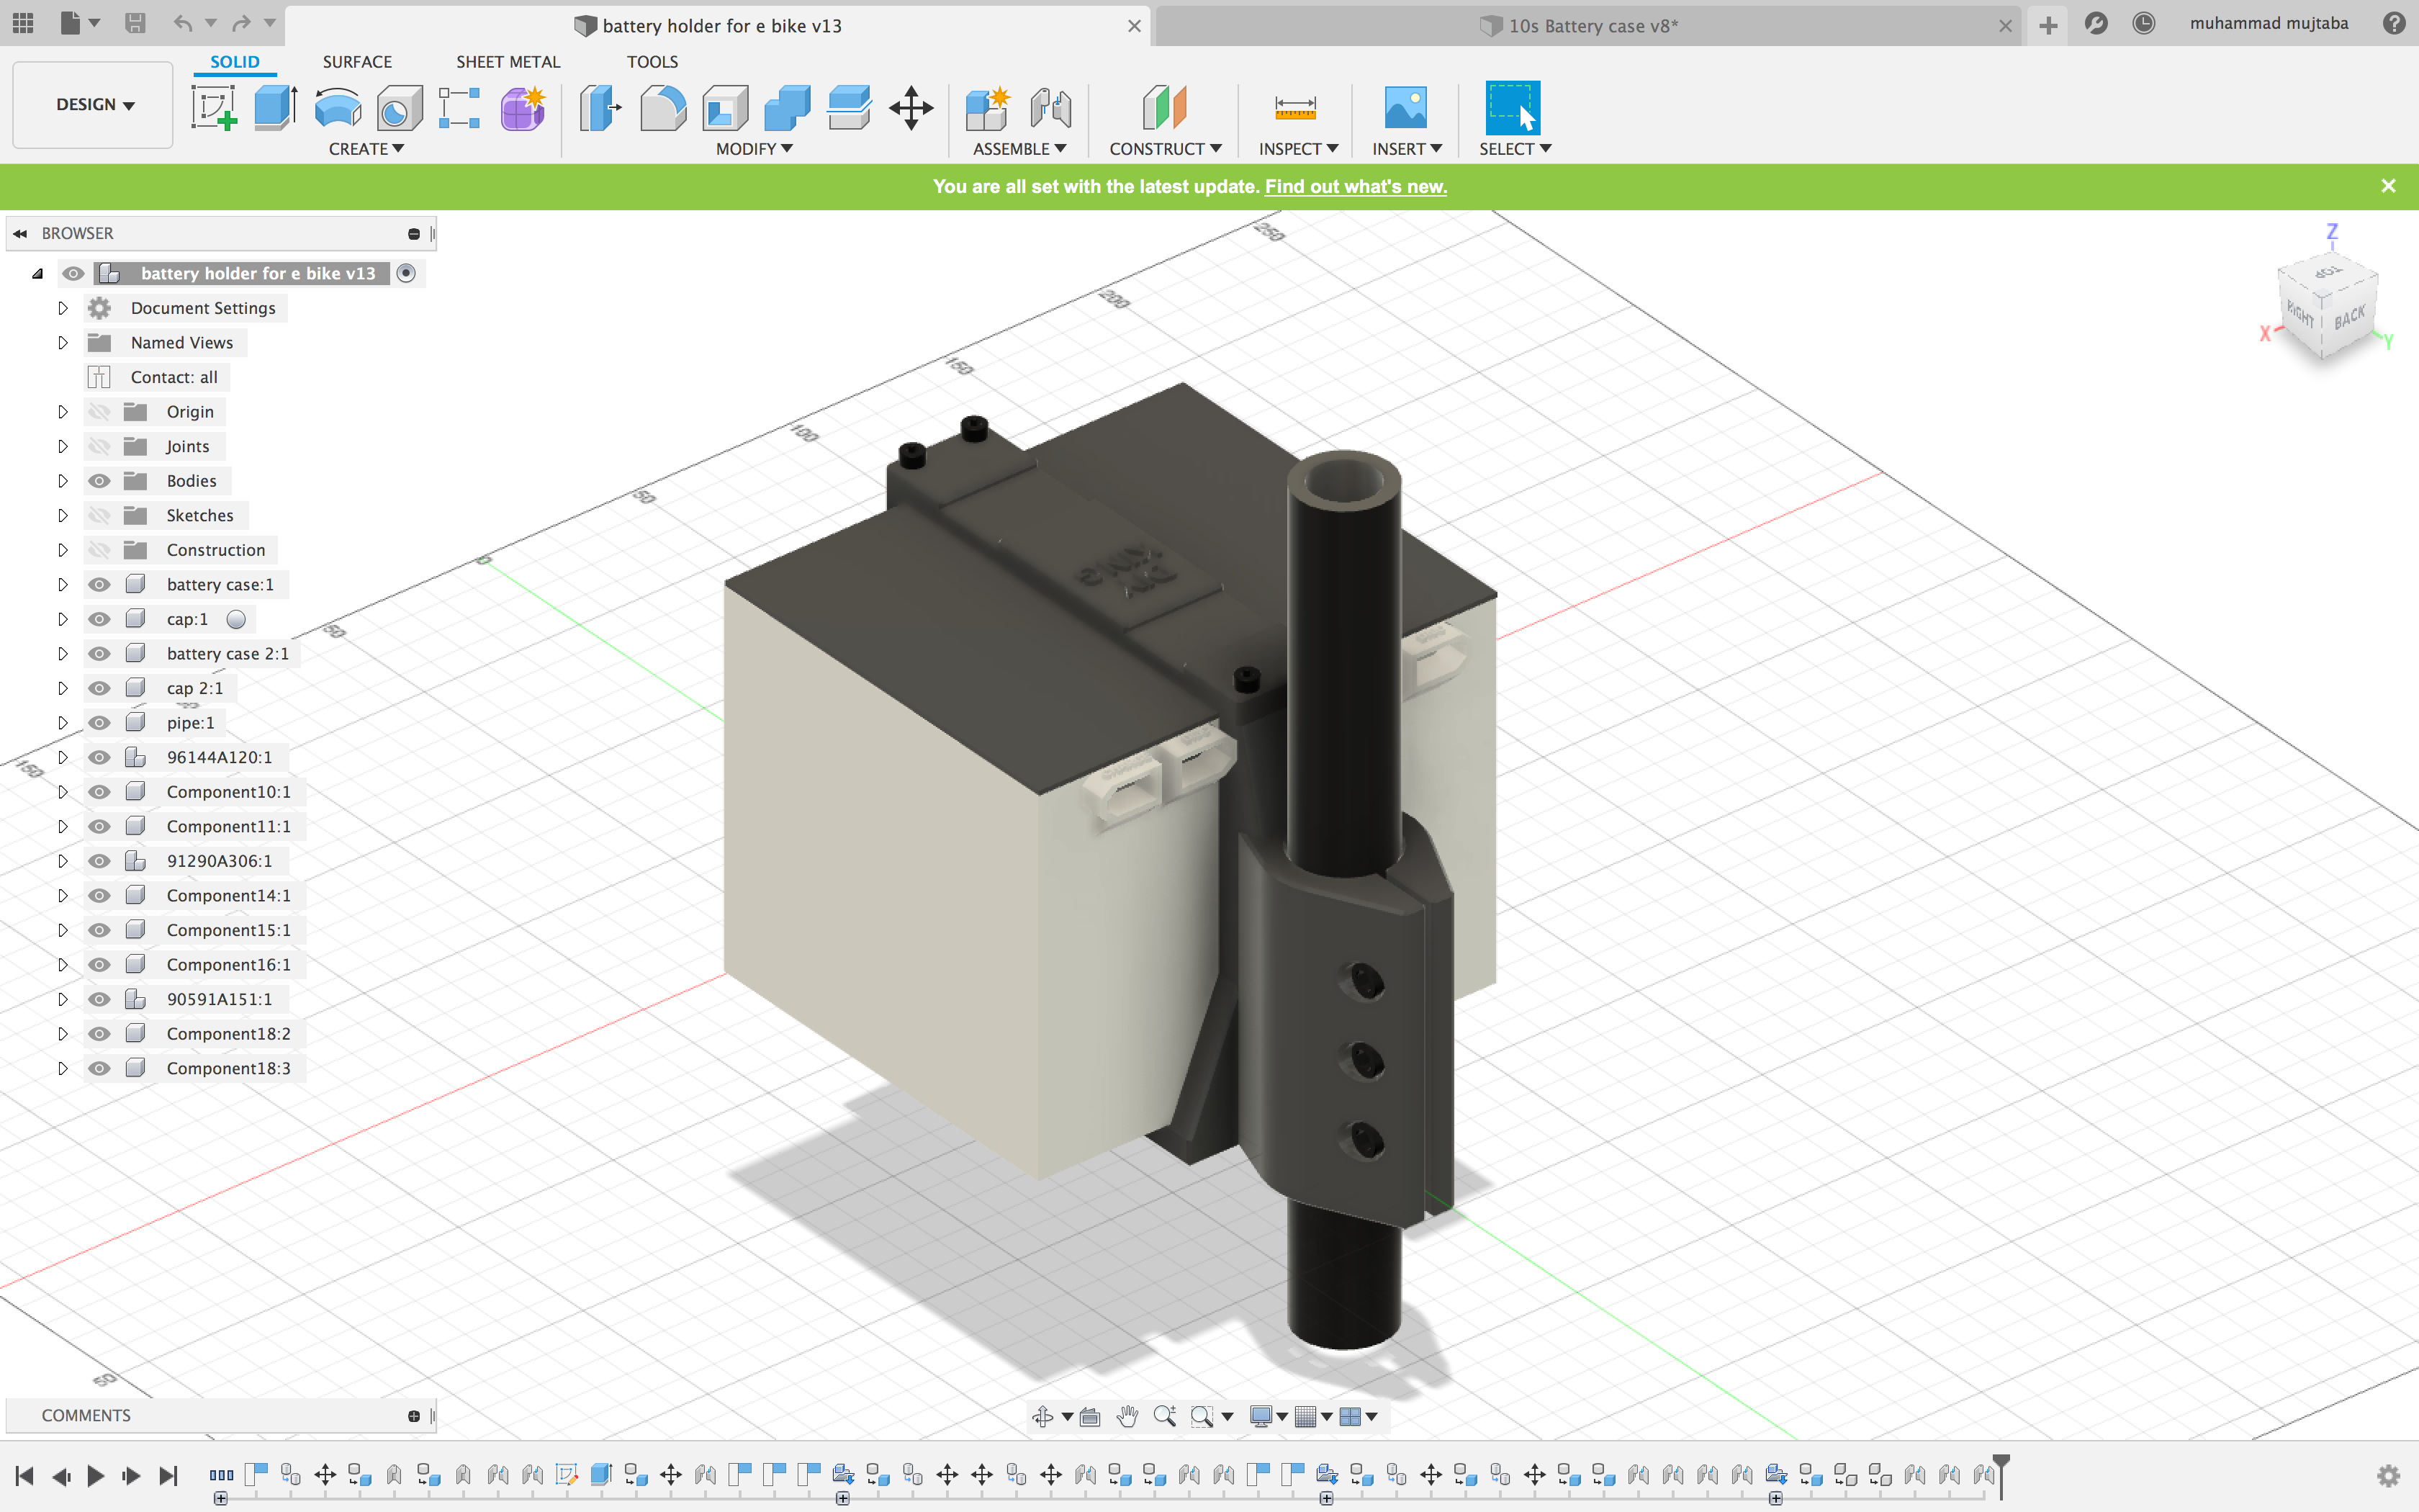Hide the pipe:1 component
This screenshot has height=1512, width=2419.
(x=99, y=722)
